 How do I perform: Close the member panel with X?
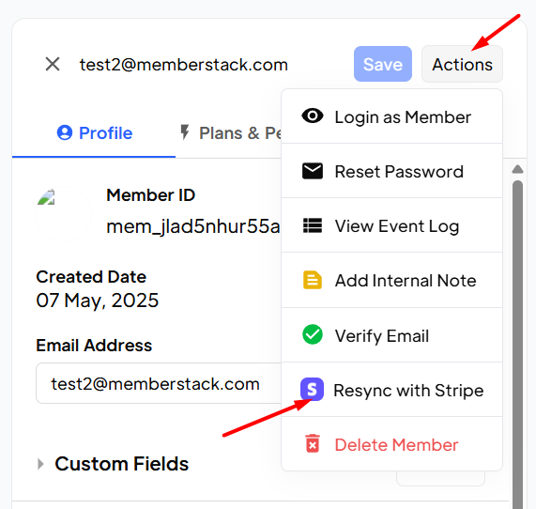[x=53, y=64]
